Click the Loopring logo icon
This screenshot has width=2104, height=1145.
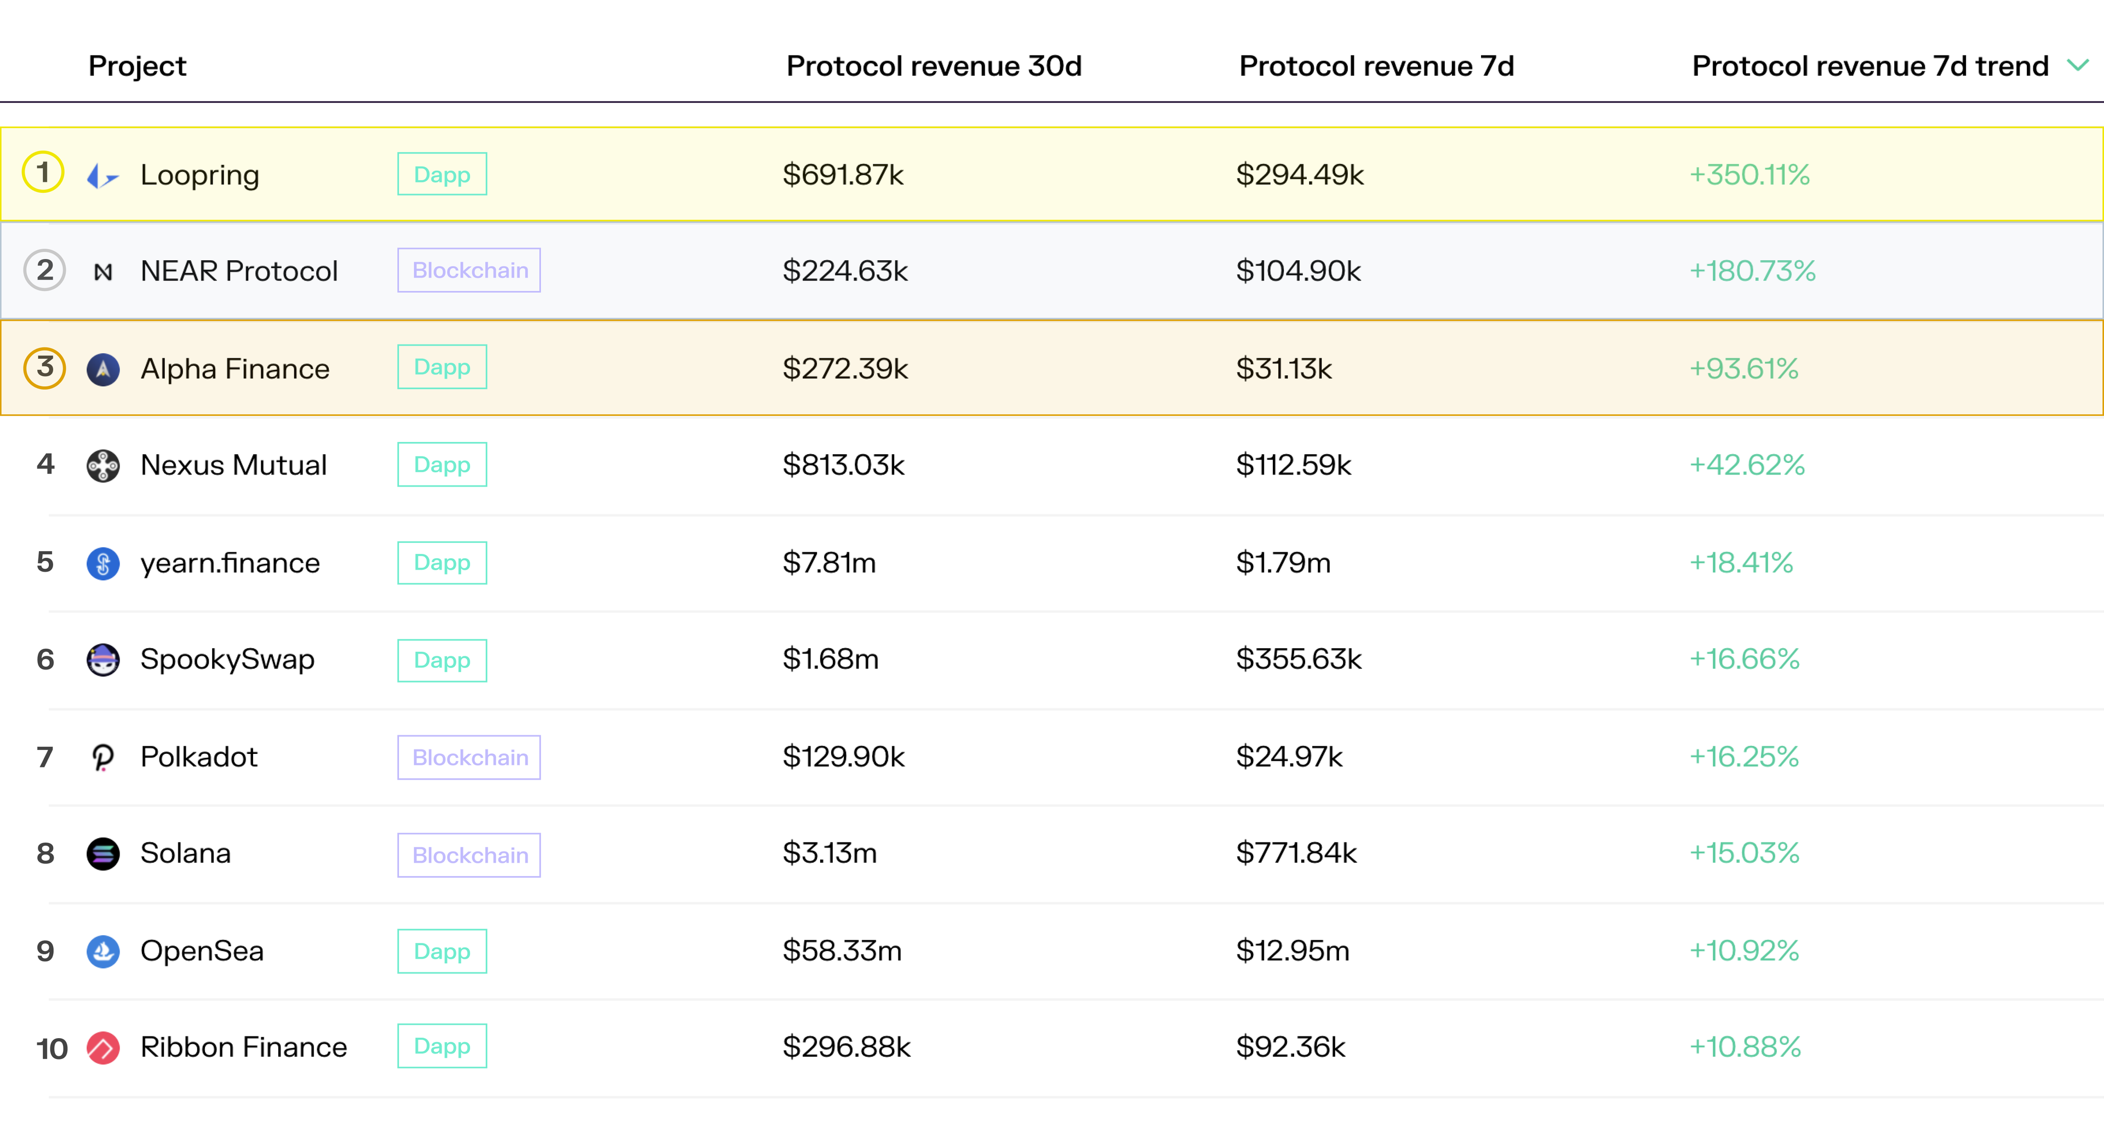click(x=103, y=175)
